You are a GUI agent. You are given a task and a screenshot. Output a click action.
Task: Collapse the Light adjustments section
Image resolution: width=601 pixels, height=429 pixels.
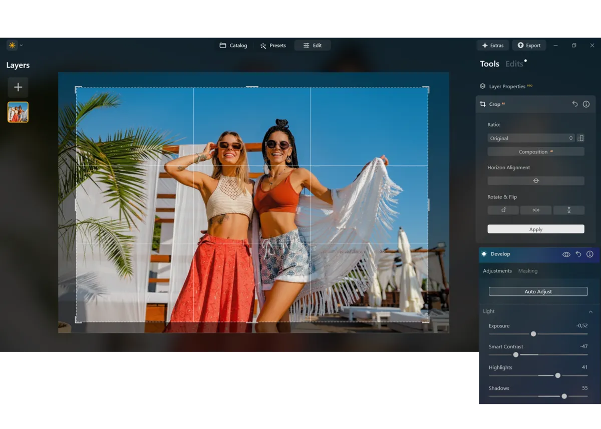click(590, 311)
